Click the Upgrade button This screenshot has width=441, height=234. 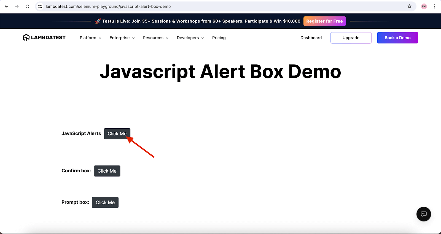point(351,38)
